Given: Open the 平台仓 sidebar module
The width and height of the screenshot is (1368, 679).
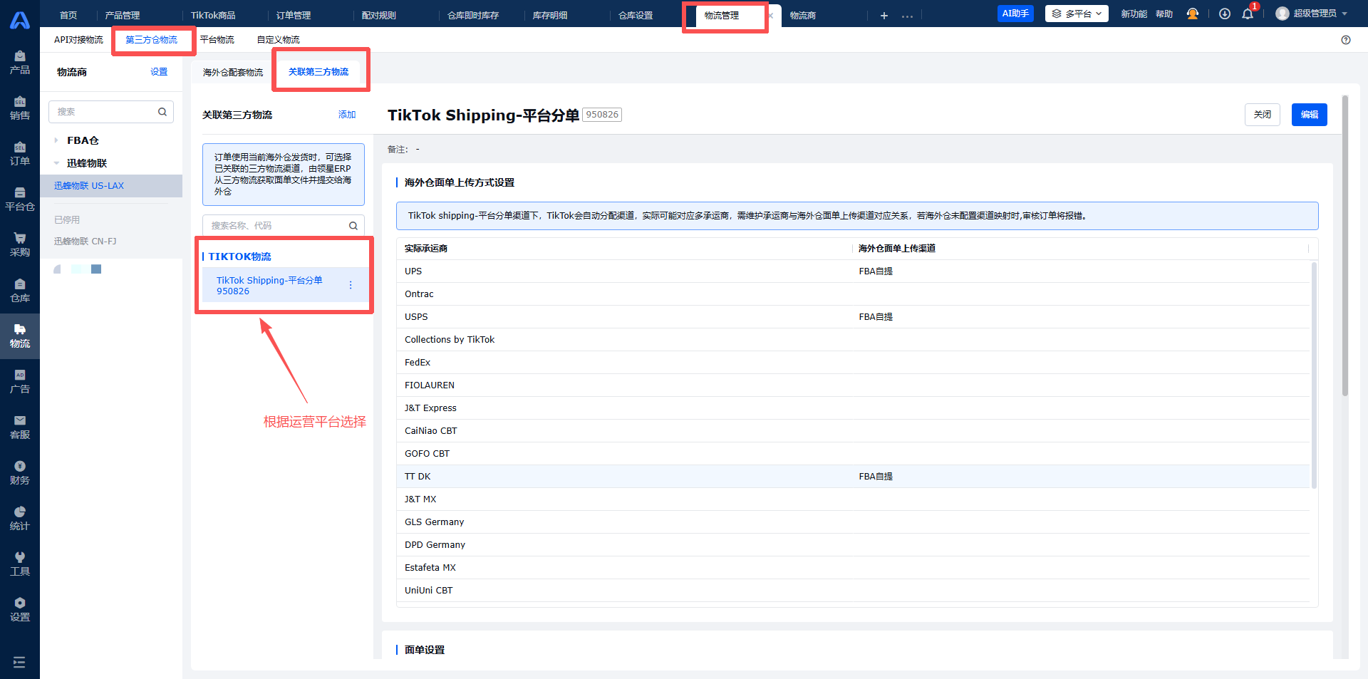Looking at the screenshot, I should pyautogui.click(x=20, y=199).
